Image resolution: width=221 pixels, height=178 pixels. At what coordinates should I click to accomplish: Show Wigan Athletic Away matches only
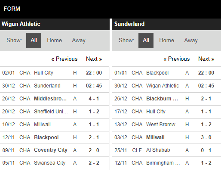coord(79,41)
